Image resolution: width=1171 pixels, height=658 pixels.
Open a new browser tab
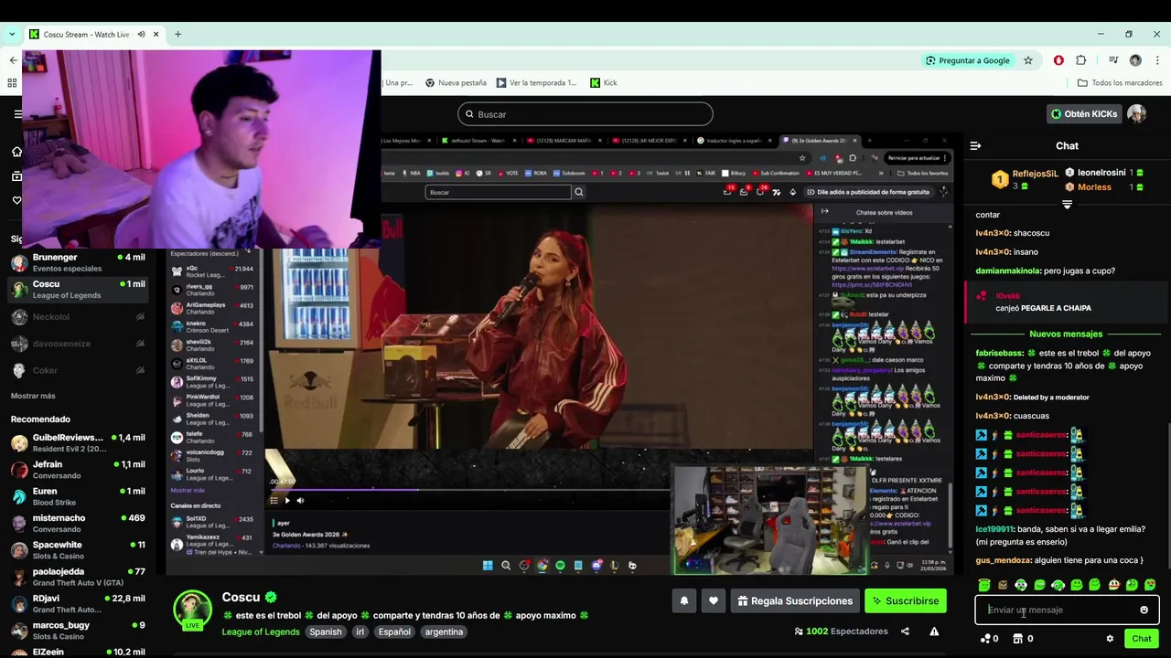point(177,35)
